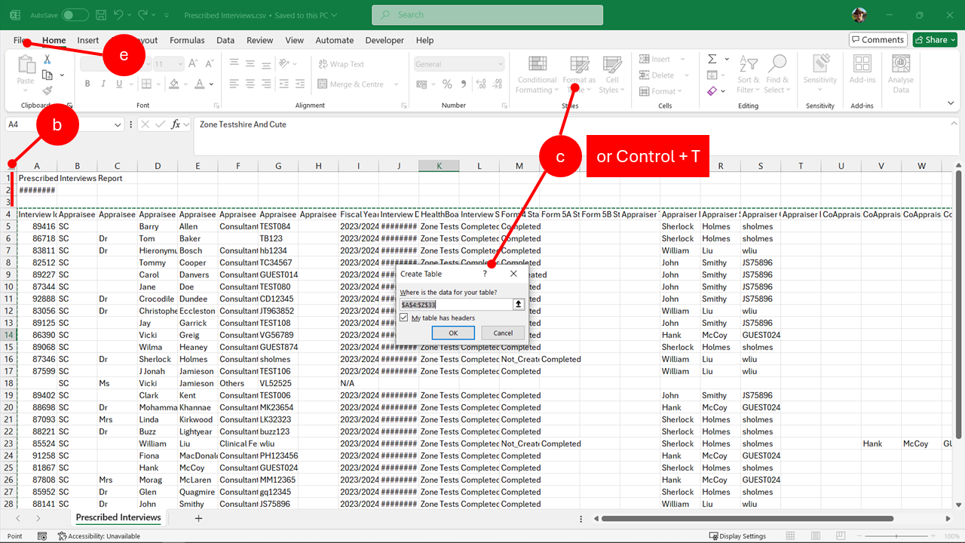The width and height of the screenshot is (965, 543).
Task: Click OK in Create Table dialog
Action: pyautogui.click(x=453, y=333)
